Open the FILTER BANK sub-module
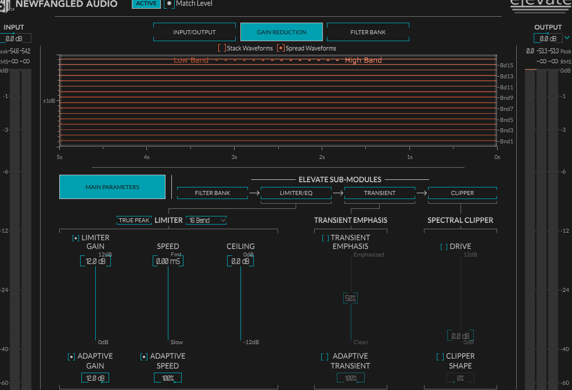This screenshot has height=390, width=572. (213, 193)
